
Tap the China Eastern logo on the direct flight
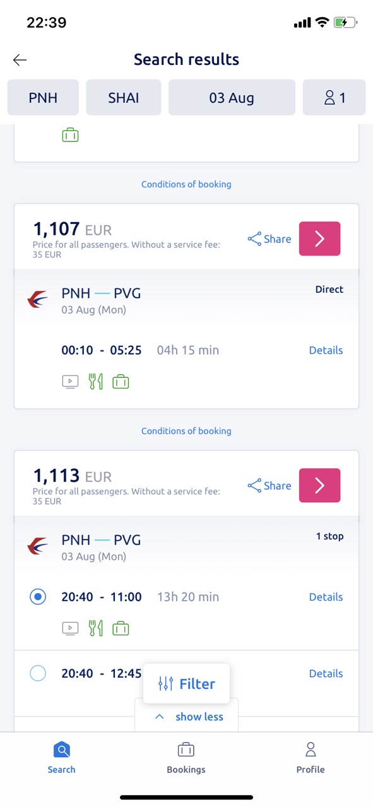(x=38, y=299)
